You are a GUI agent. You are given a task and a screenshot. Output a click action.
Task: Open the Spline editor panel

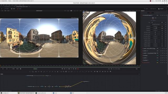[146, 9]
